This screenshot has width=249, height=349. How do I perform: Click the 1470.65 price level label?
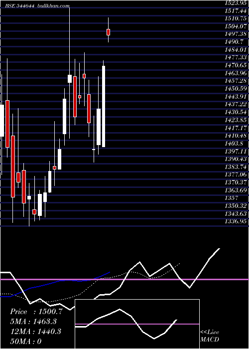pyautogui.click(x=236, y=65)
